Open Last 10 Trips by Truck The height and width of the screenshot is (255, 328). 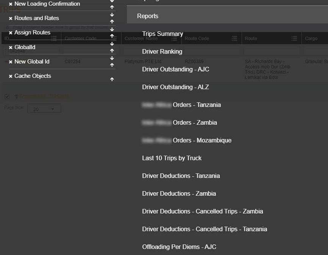point(172,158)
